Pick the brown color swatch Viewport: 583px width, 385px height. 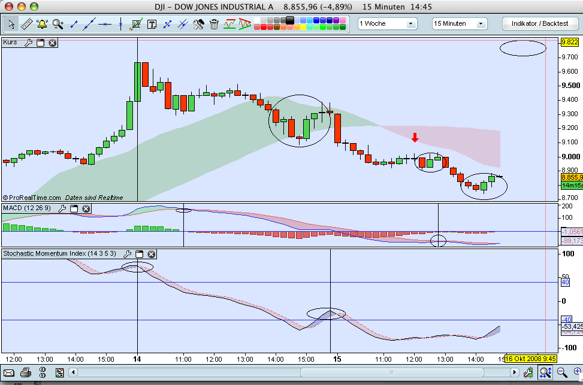point(277,27)
